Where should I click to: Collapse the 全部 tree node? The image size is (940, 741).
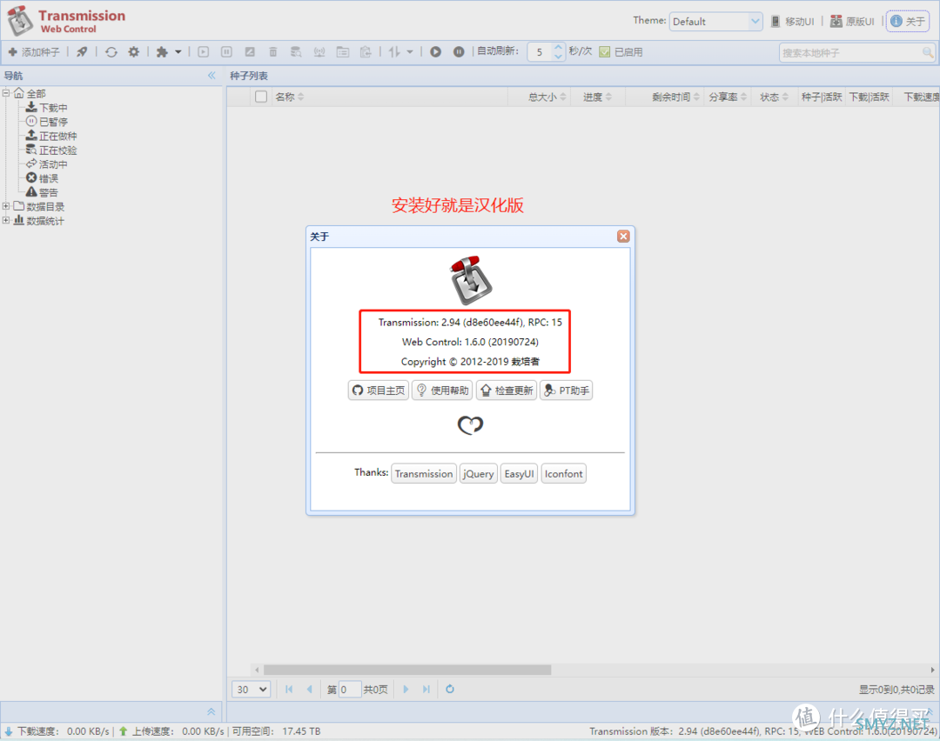[6, 93]
